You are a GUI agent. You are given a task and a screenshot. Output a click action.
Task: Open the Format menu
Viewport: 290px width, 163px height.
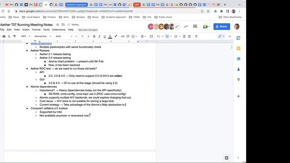pyautogui.click(x=36, y=29)
